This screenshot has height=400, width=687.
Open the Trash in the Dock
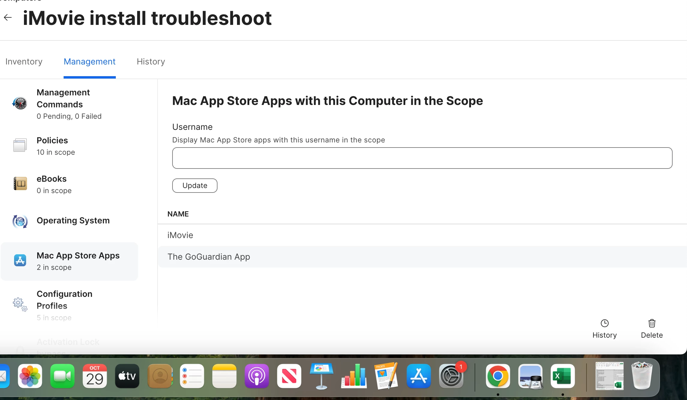point(642,375)
